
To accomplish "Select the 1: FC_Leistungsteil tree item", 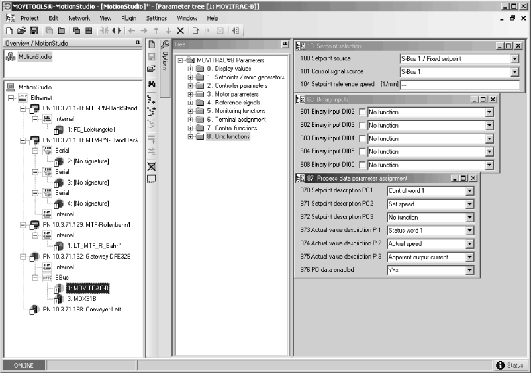I will click(x=91, y=130).
